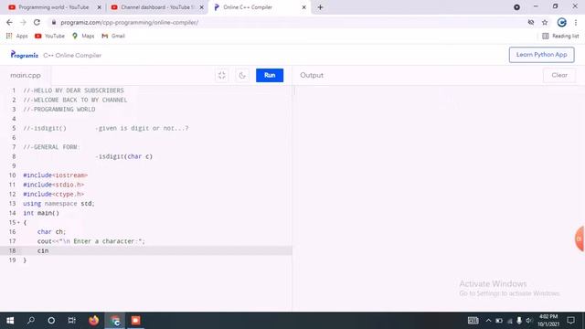This screenshot has width=585, height=329.
Task: Open the touch keyboard tray icon
Action: (473, 321)
